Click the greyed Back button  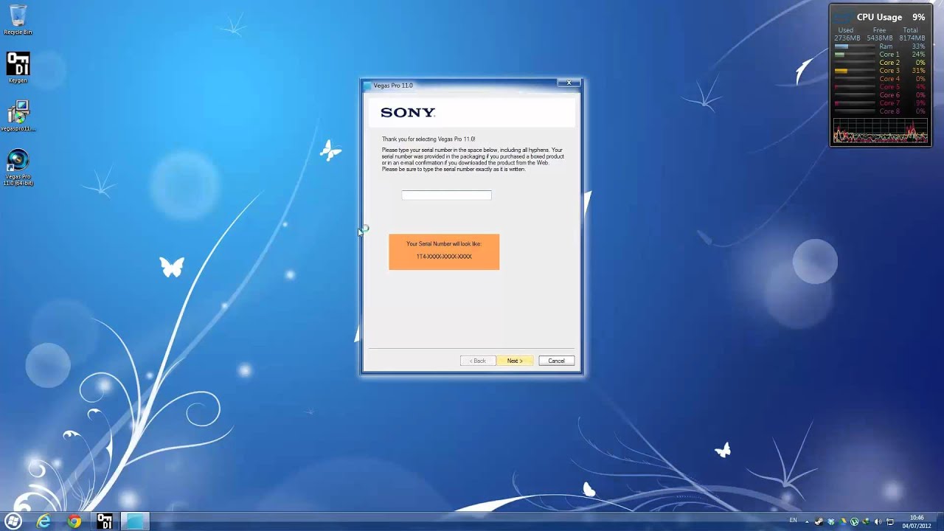(x=478, y=361)
